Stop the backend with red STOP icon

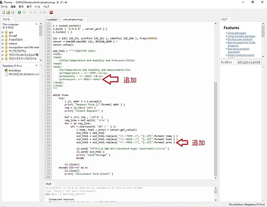click(x=51, y=12)
